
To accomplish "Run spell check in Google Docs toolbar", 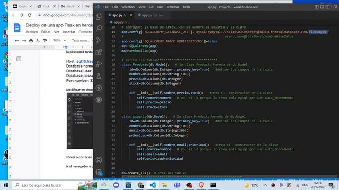I will click(x=38, y=40).
